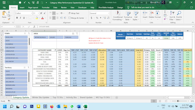Screen dimensions: 195x110
Task: Add a new sheet with plus button
Action: tap(116, 98)
